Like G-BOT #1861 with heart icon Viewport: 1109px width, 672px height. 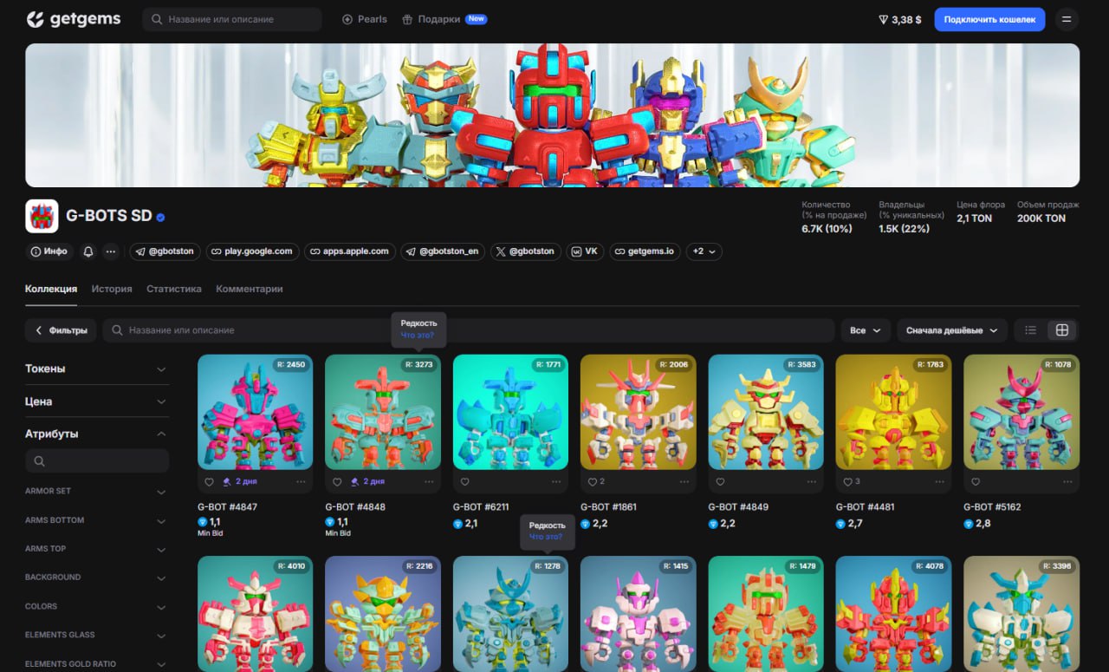click(592, 481)
